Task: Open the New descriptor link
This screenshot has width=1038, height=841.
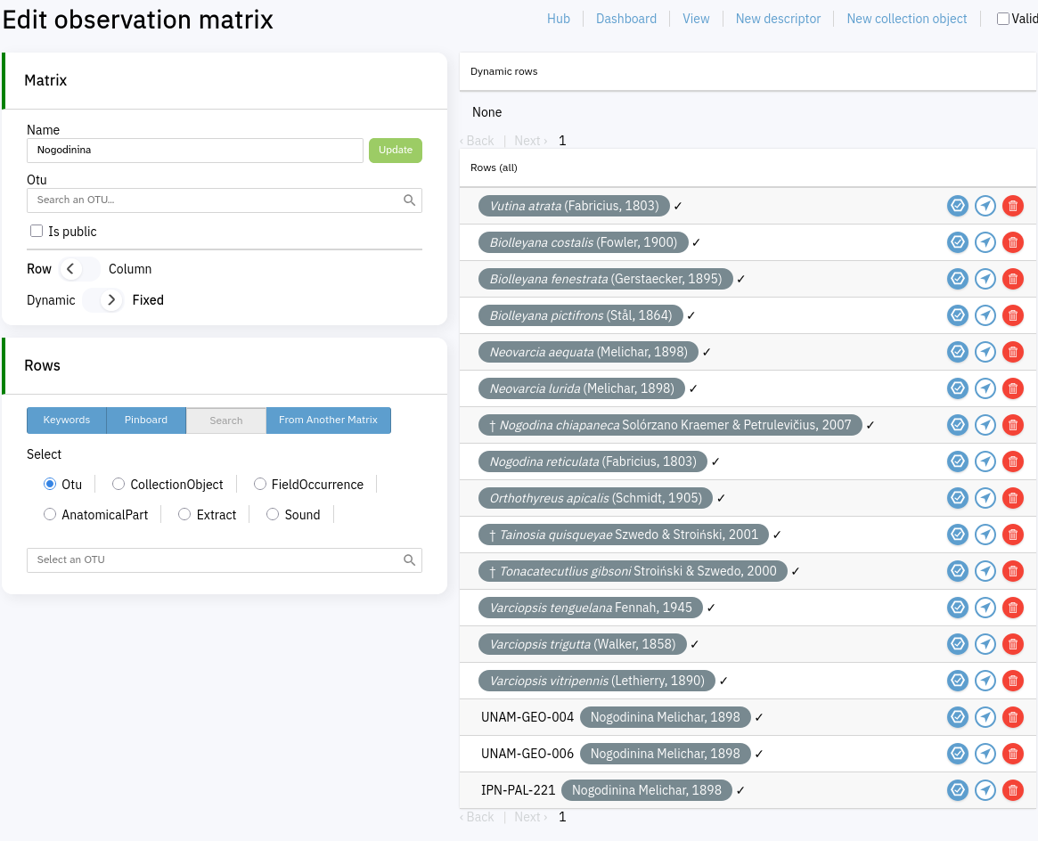Action: pos(778,19)
